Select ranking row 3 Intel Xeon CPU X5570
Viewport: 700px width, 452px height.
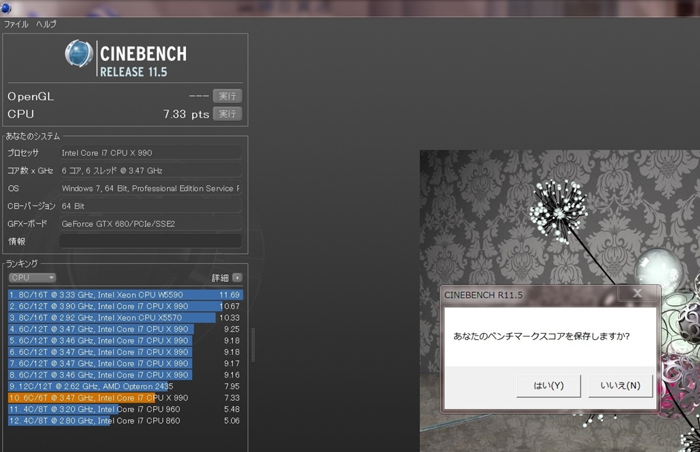coord(125,317)
